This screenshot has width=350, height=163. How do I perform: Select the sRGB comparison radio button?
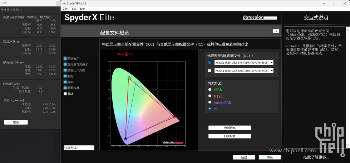pos(209,89)
